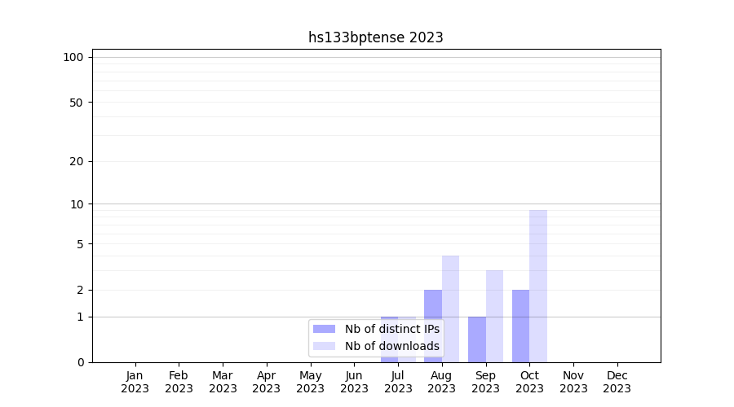
Task: Click the y-axis tick label 100
Action: 73,57
